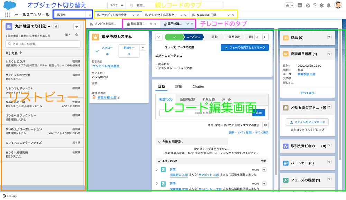Select the メール activity tab
The image size is (346, 200).
[x=226, y=99]
